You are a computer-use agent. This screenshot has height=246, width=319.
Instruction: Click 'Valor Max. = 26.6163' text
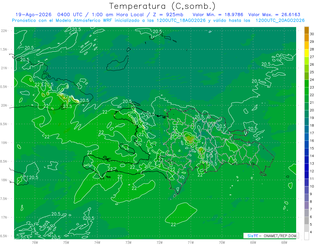pos(274,15)
